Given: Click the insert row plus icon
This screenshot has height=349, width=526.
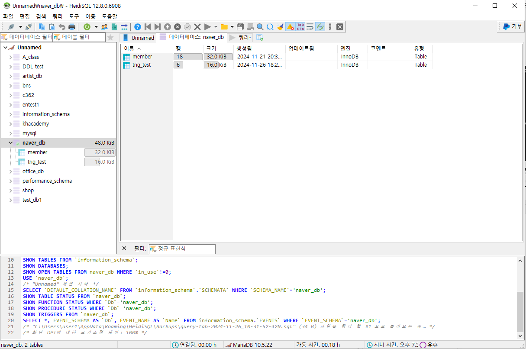Looking at the screenshot, I should click(168, 27).
